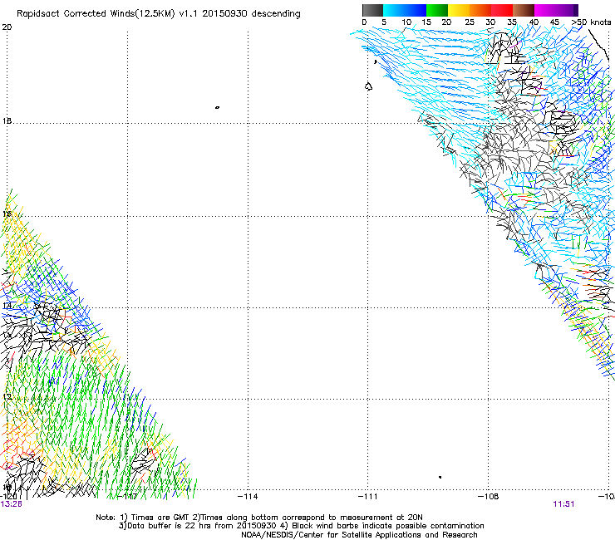
Task: Click the '40' legend scale label
Action: coord(534,22)
